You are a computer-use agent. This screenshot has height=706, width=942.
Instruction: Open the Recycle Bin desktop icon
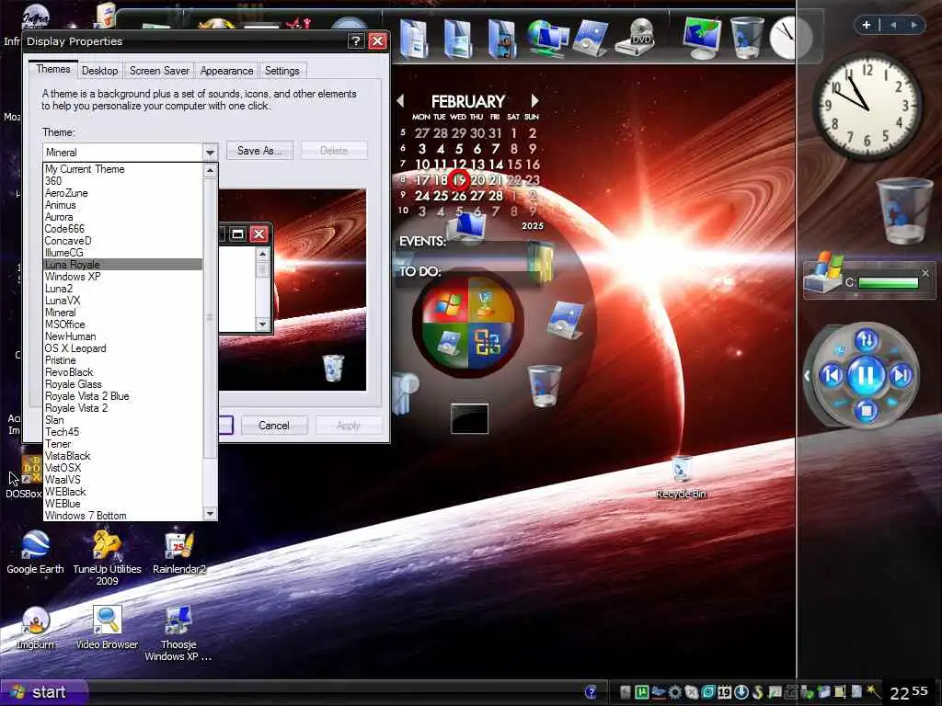click(x=682, y=478)
